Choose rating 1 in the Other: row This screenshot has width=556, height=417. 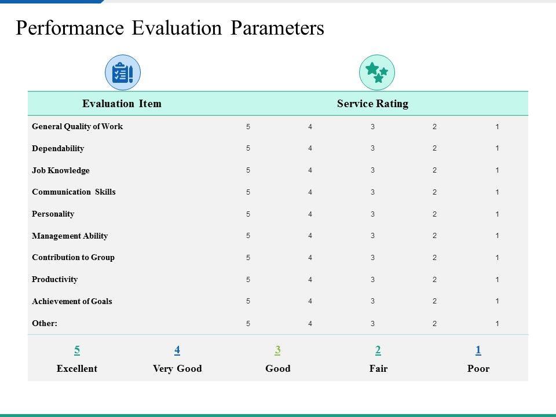(x=497, y=323)
